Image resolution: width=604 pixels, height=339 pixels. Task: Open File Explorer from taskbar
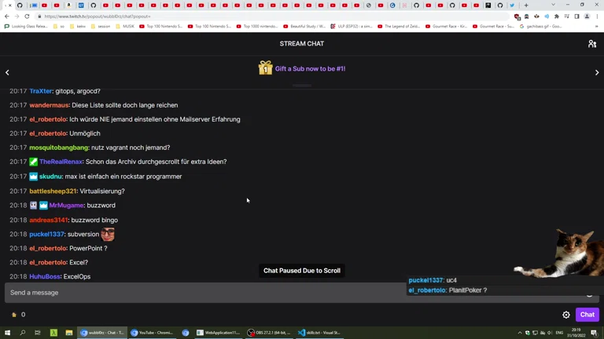point(69,333)
